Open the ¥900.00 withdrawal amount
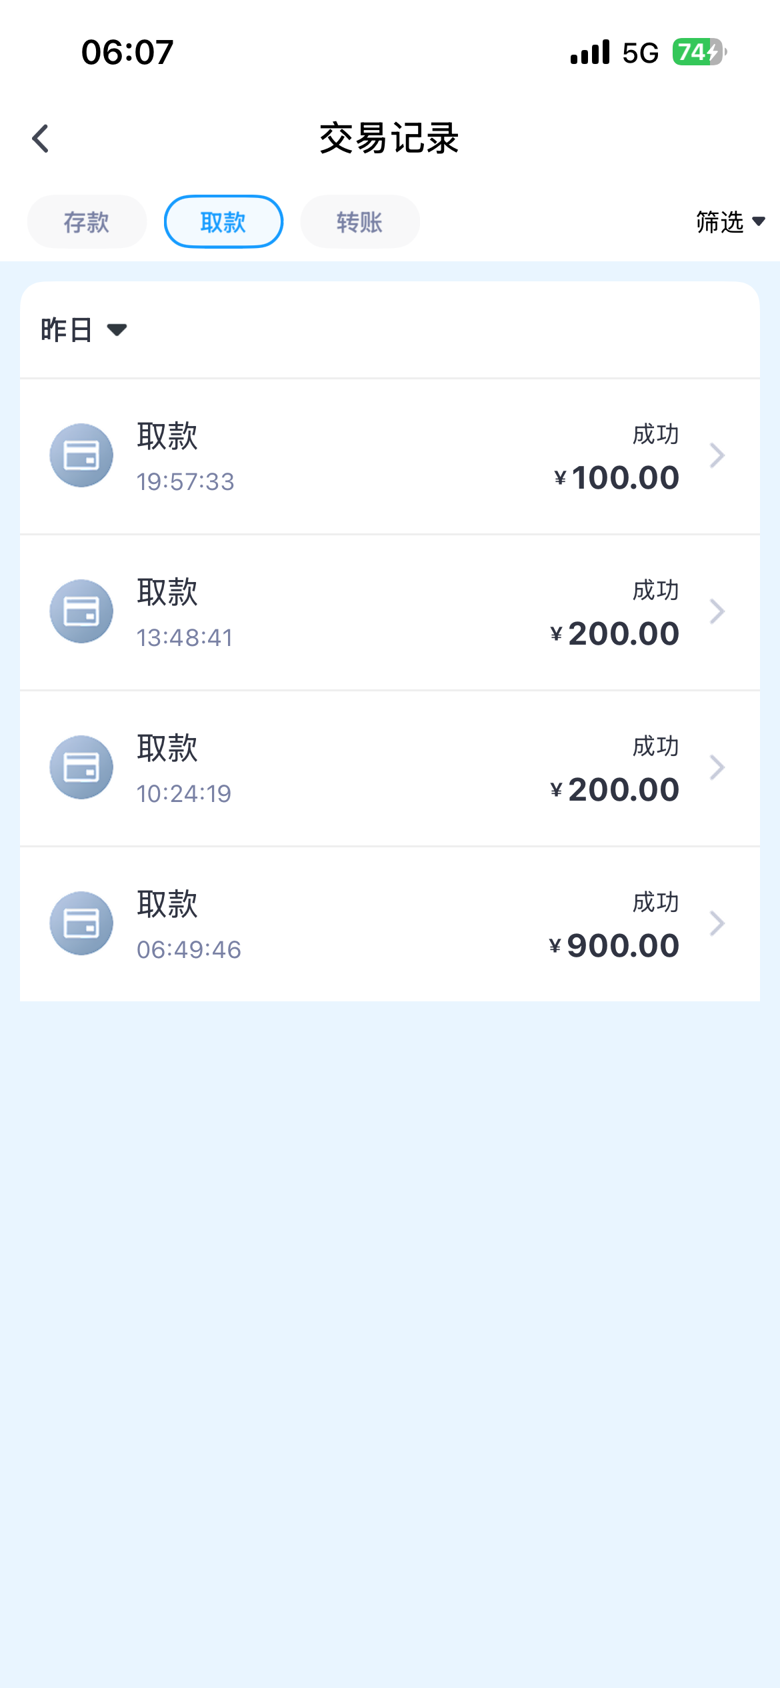Viewport: 780px width, 1688px height. coord(614,946)
